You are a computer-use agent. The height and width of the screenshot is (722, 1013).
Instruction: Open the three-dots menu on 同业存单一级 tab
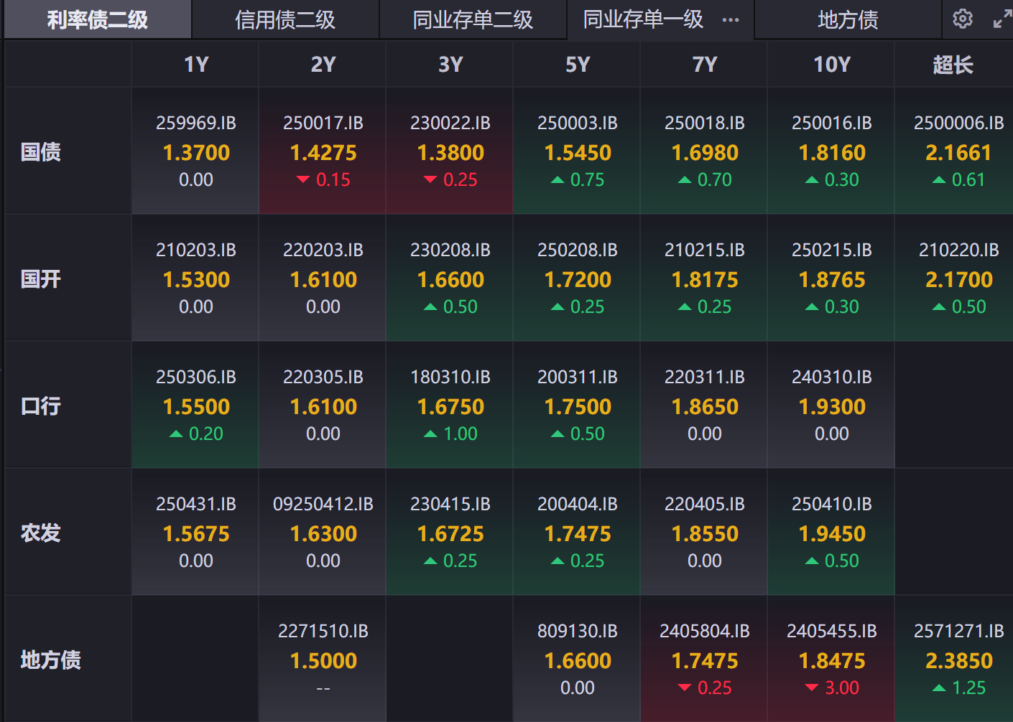[731, 20]
